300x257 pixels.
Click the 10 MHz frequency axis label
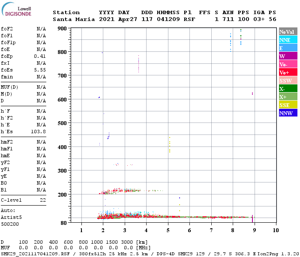(x=276, y=230)
